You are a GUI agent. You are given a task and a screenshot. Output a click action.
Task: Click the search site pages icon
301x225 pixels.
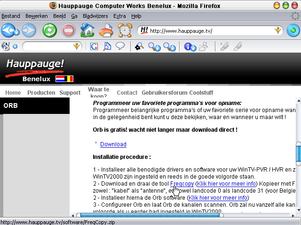[107, 46]
